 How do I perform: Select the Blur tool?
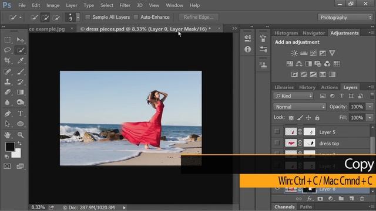click(x=8, y=103)
